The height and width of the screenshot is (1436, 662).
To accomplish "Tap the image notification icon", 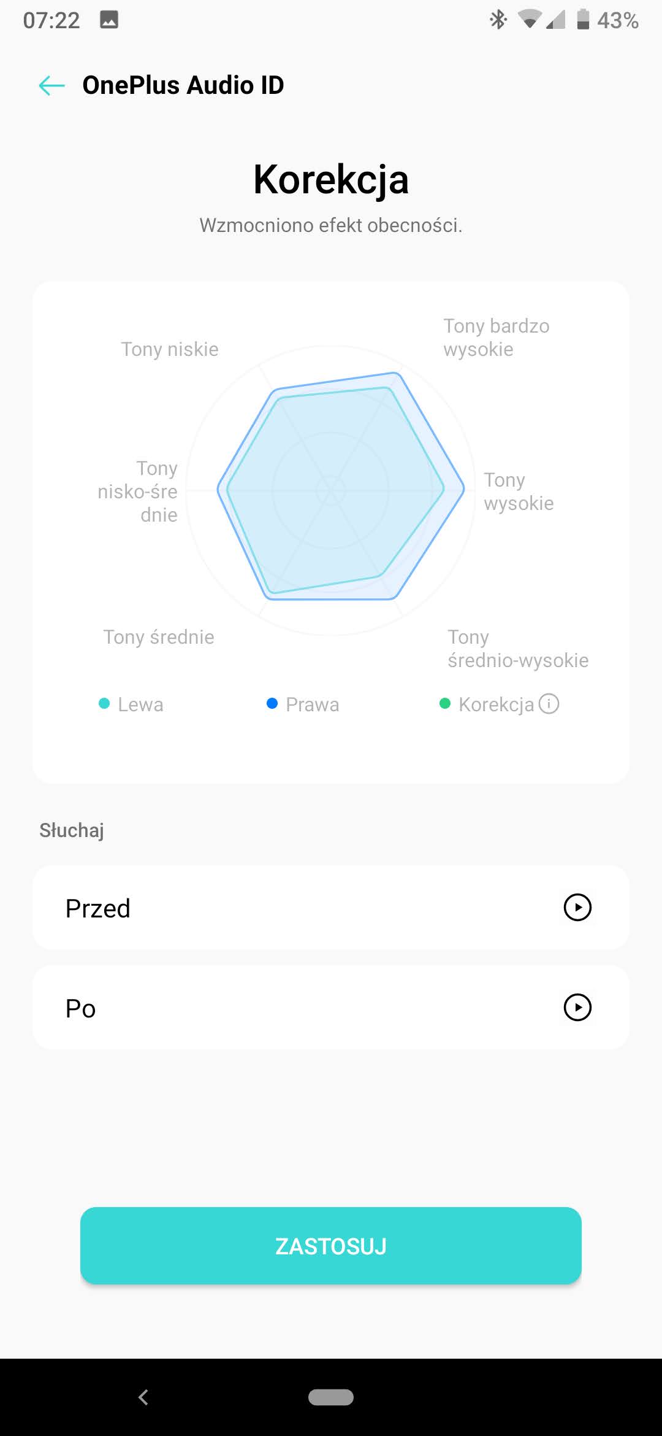I will 109,20.
